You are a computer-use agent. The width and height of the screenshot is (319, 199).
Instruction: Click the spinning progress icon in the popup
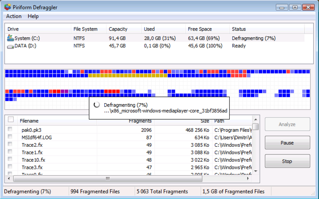97,105
